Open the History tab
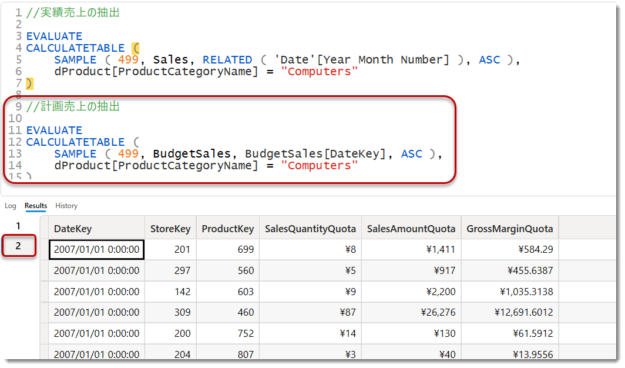The width and height of the screenshot is (625, 368). (x=66, y=206)
